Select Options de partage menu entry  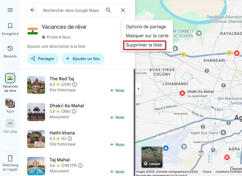point(146,26)
